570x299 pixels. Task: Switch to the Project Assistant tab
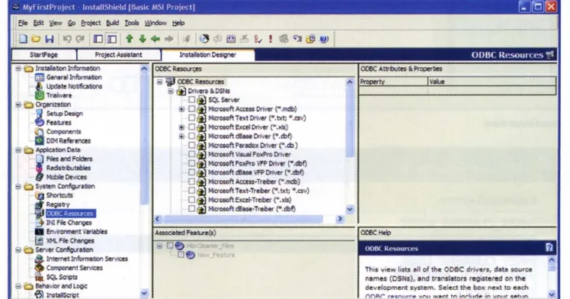tap(119, 55)
